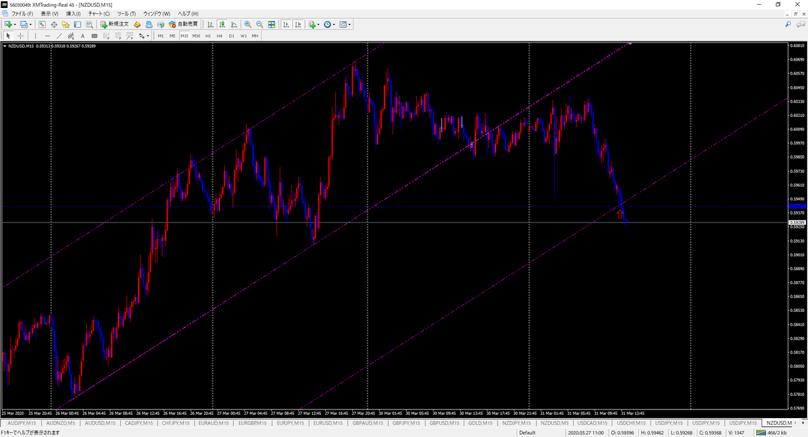Open the チャート (C) menu
The width and height of the screenshot is (808, 437).
(99, 13)
